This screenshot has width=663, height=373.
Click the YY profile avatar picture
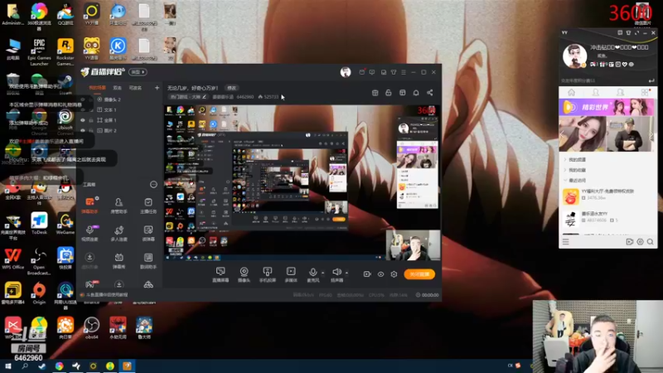(574, 56)
